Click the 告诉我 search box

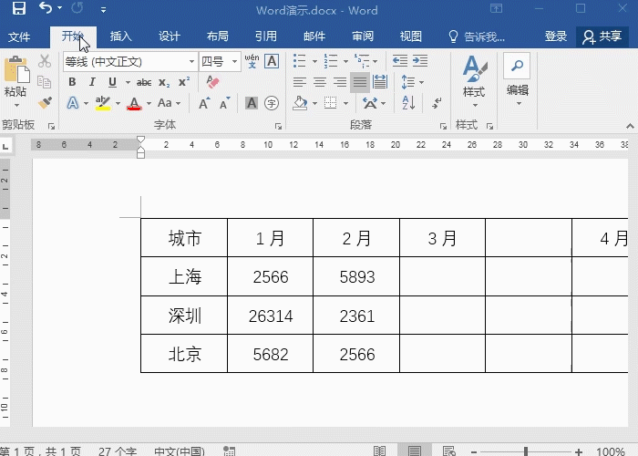(x=477, y=36)
